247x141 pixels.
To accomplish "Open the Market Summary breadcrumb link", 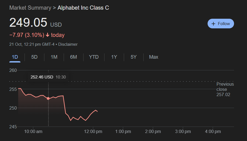I will click(x=30, y=8).
